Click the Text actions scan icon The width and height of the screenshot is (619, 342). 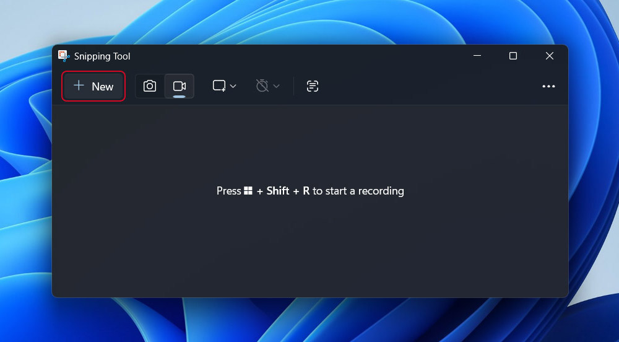pos(312,86)
